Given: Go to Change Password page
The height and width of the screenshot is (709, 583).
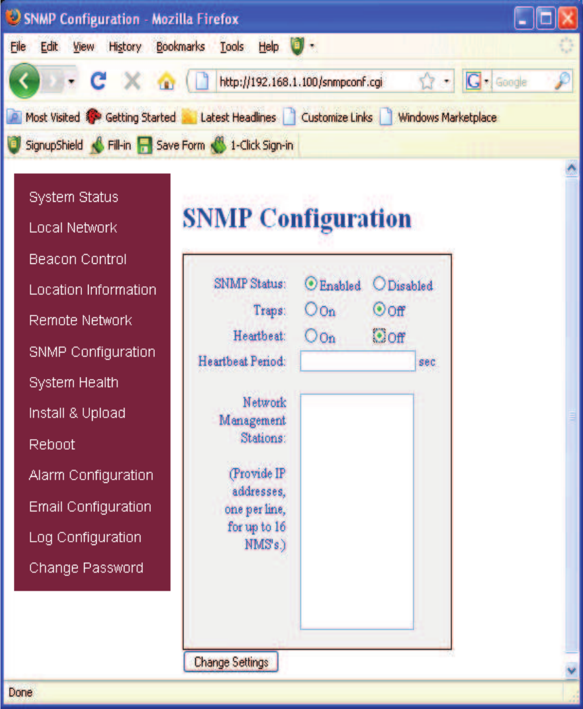Looking at the screenshot, I should pyautogui.click(x=87, y=568).
